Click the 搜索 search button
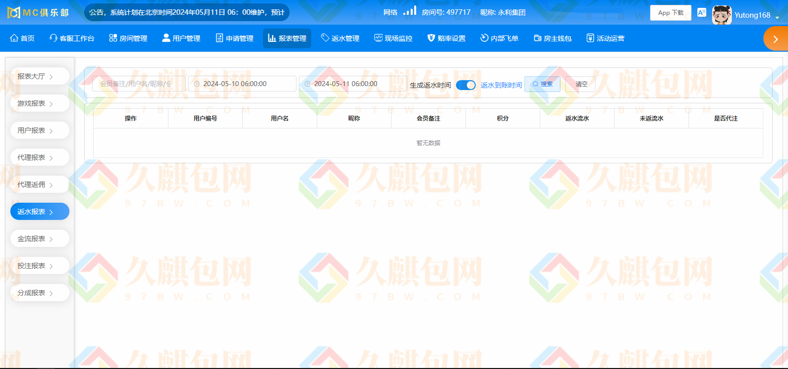Viewport: 788px width, 369px height. [x=542, y=84]
